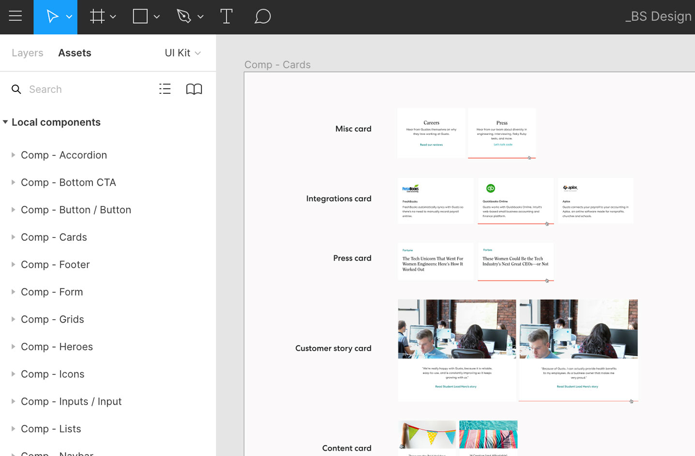Select the Rectangle shape tool
Viewport: 695px width, 456px height.
coord(140,16)
